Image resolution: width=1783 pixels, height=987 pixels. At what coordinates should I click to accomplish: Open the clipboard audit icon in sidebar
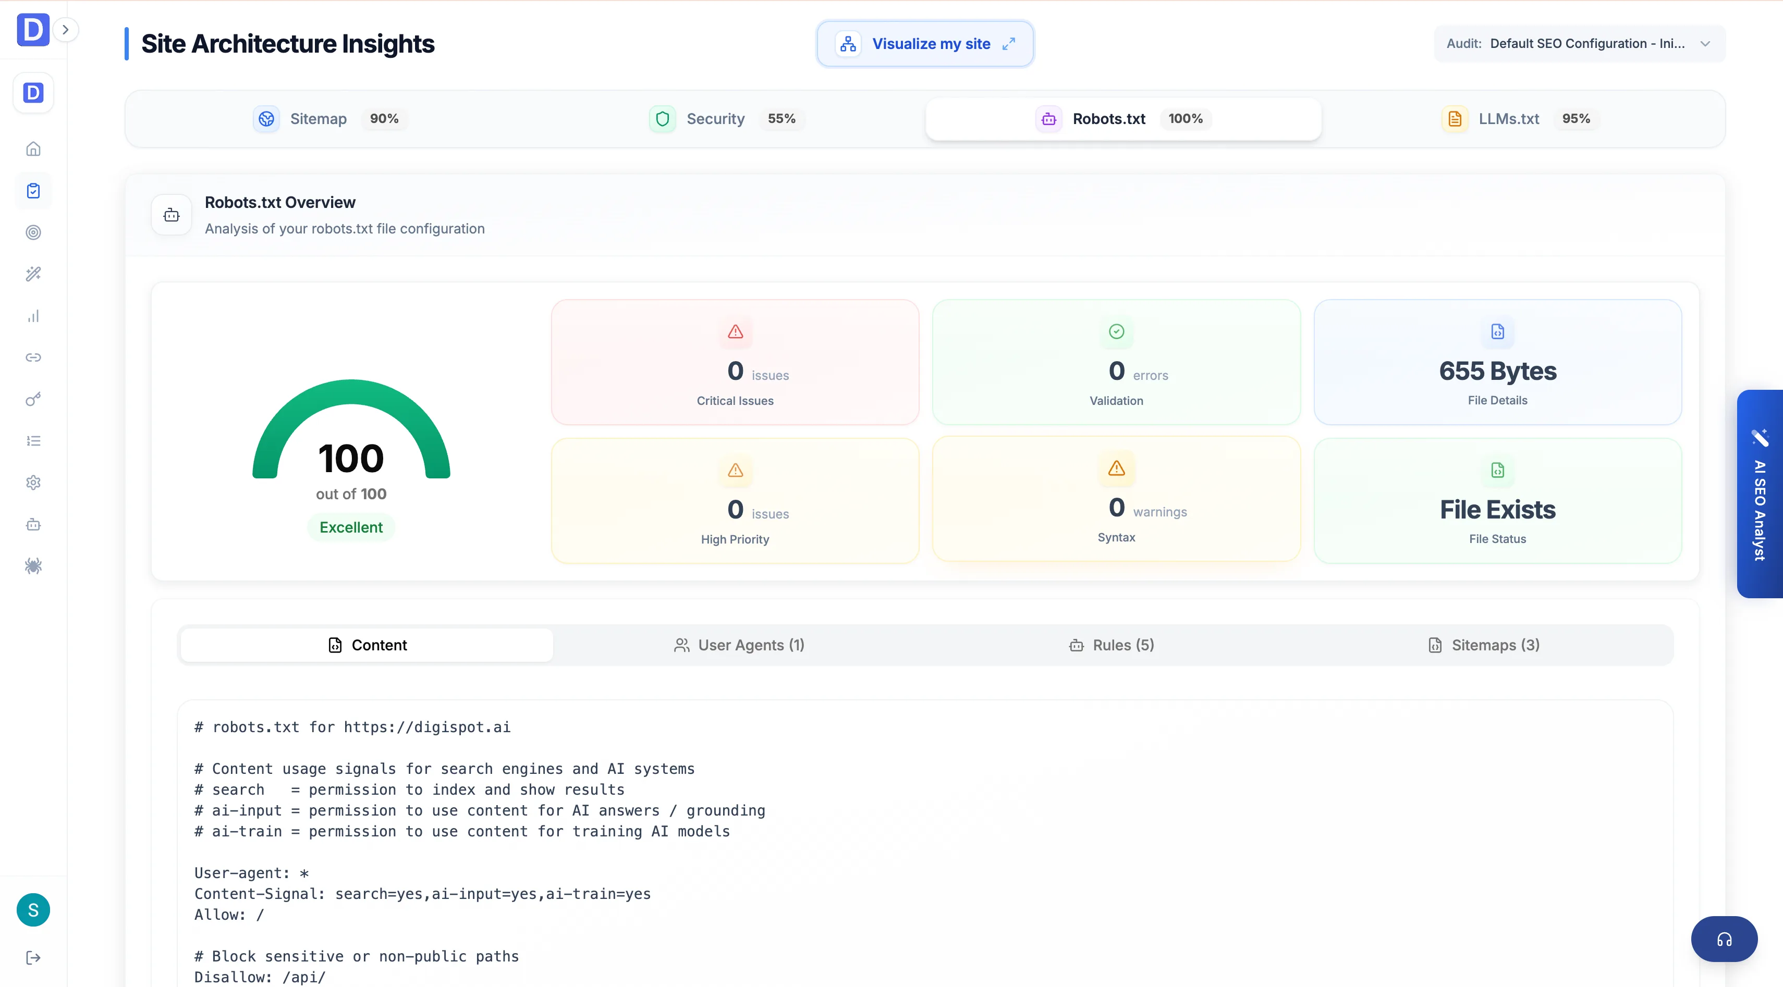[x=33, y=191]
